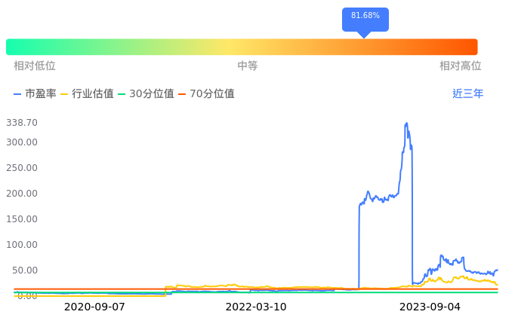Viewport: 518px width, 333px height.
Task: Click the 338.70 maximum axis value
Action: pyautogui.click(x=22, y=123)
